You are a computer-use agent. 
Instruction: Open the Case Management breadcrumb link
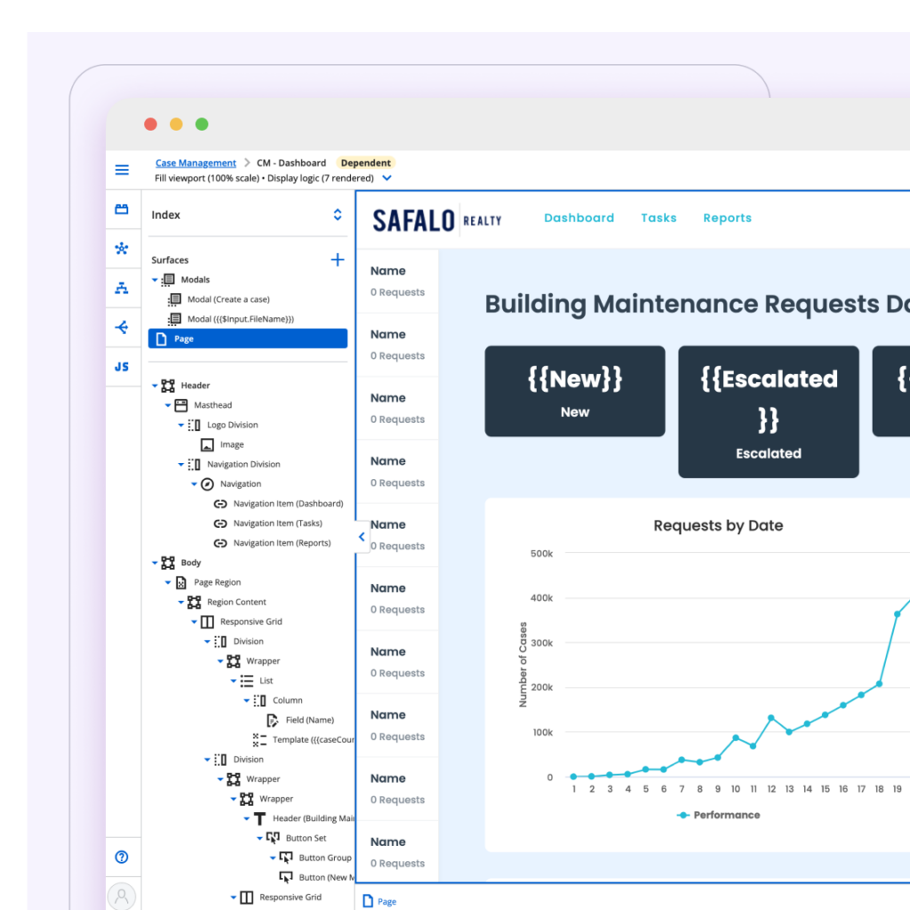(196, 164)
